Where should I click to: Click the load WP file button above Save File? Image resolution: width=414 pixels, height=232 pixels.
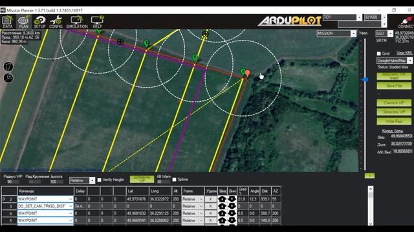394,77
